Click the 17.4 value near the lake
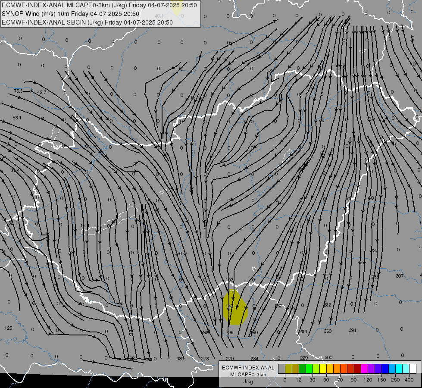 [x=85, y=225]
